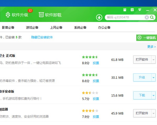Click the star rating above 8.6分
The width and height of the screenshot is (157, 125).
[x=90, y=75]
